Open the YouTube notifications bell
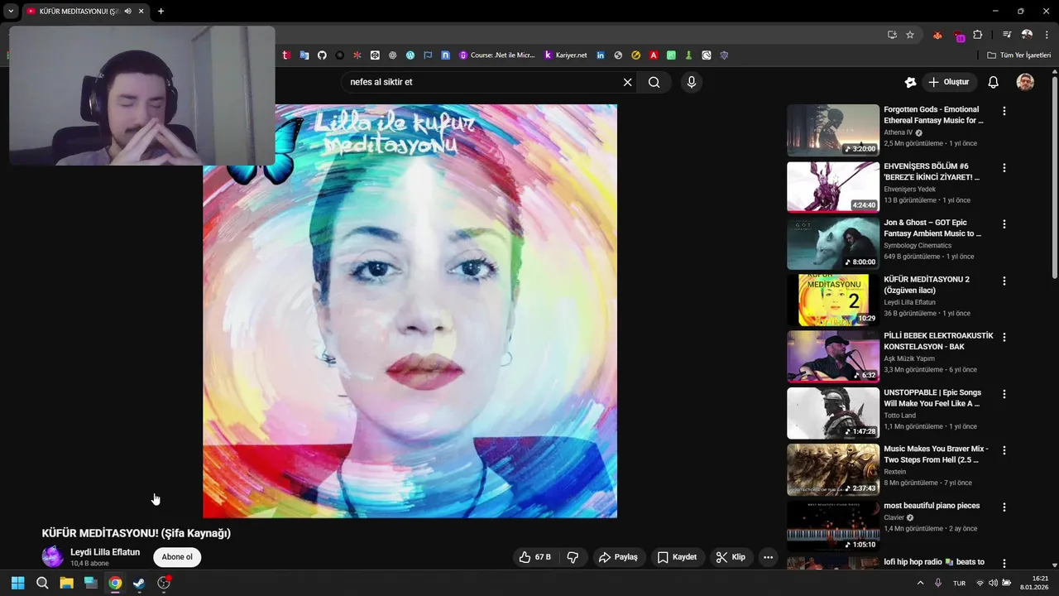Image resolution: width=1059 pixels, height=596 pixels. coord(994,82)
